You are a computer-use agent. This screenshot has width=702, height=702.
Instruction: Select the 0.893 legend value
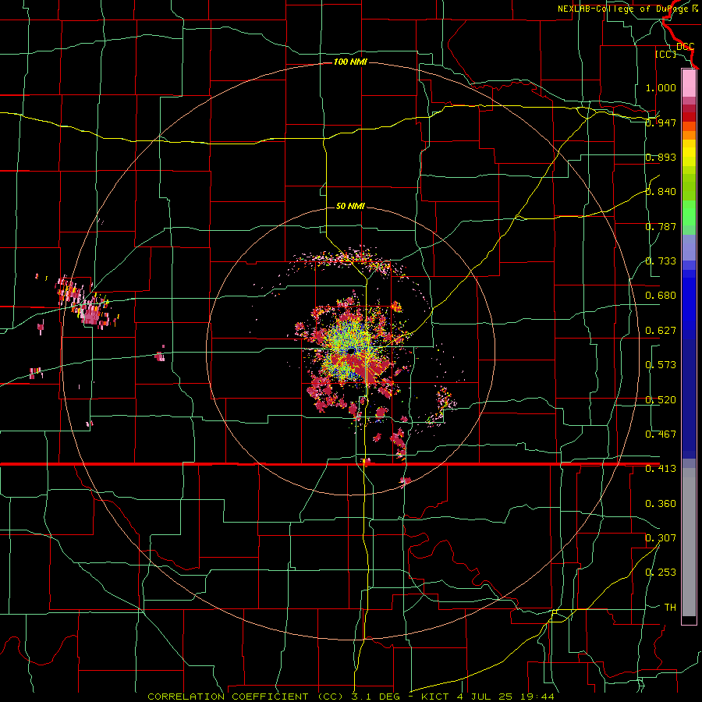(x=661, y=157)
